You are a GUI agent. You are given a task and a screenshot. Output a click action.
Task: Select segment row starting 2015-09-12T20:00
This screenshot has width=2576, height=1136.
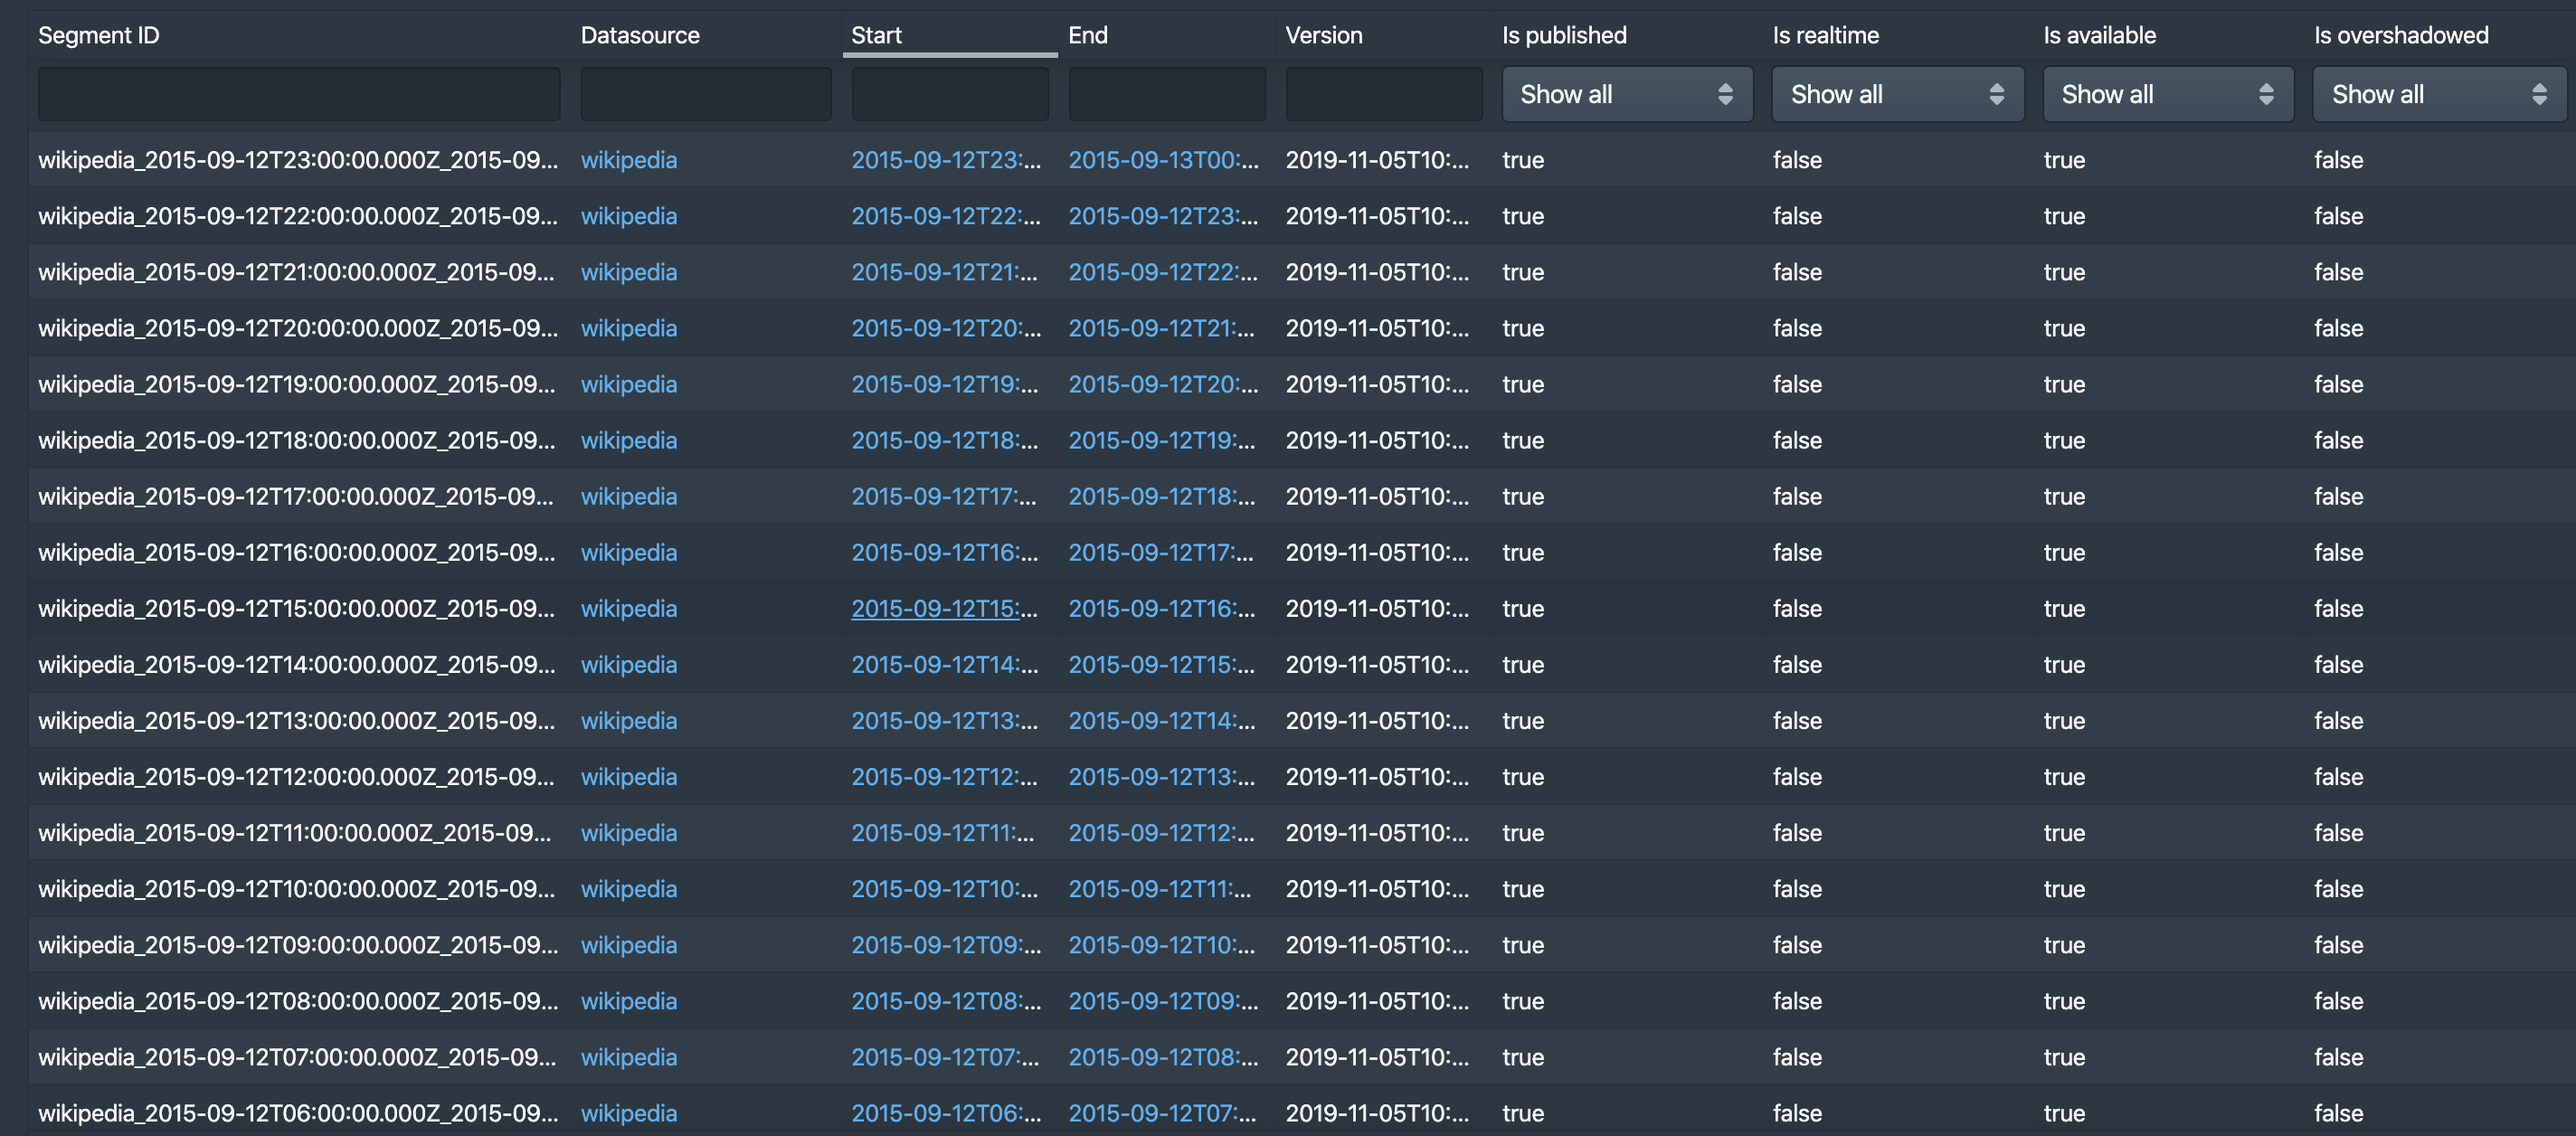point(297,328)
